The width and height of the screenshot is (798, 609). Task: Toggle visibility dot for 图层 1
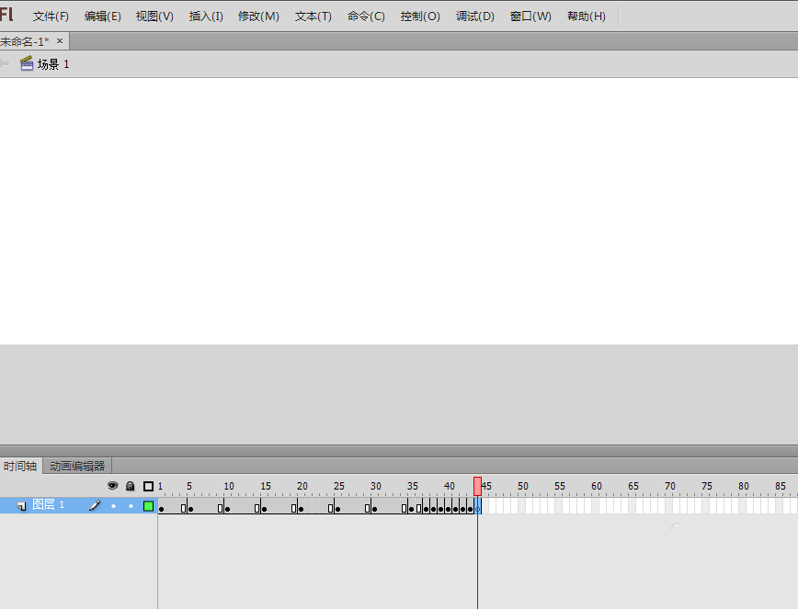coord(113,506)
